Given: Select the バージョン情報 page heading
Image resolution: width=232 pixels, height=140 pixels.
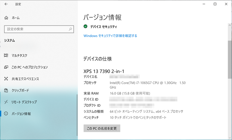Looking at the screenshot, I should [102, 17].
